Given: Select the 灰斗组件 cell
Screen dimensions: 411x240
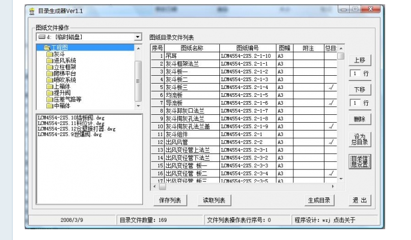Looking at the screenshot, I should pyautogui.click(x=192, y=134).
